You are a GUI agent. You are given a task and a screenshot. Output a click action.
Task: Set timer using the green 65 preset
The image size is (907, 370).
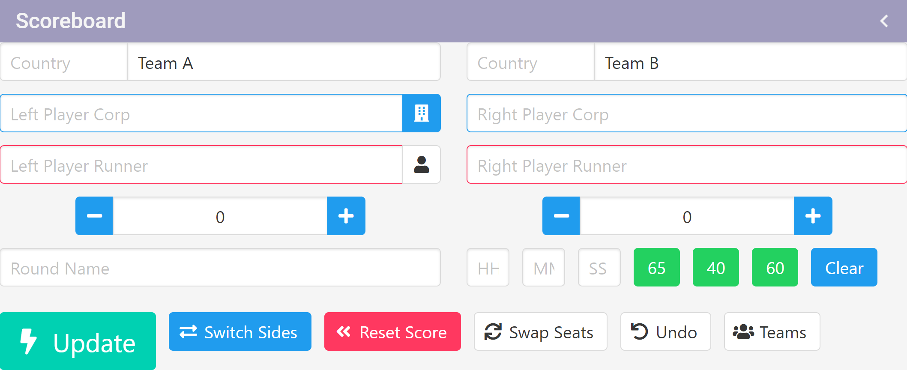(656, 268)
